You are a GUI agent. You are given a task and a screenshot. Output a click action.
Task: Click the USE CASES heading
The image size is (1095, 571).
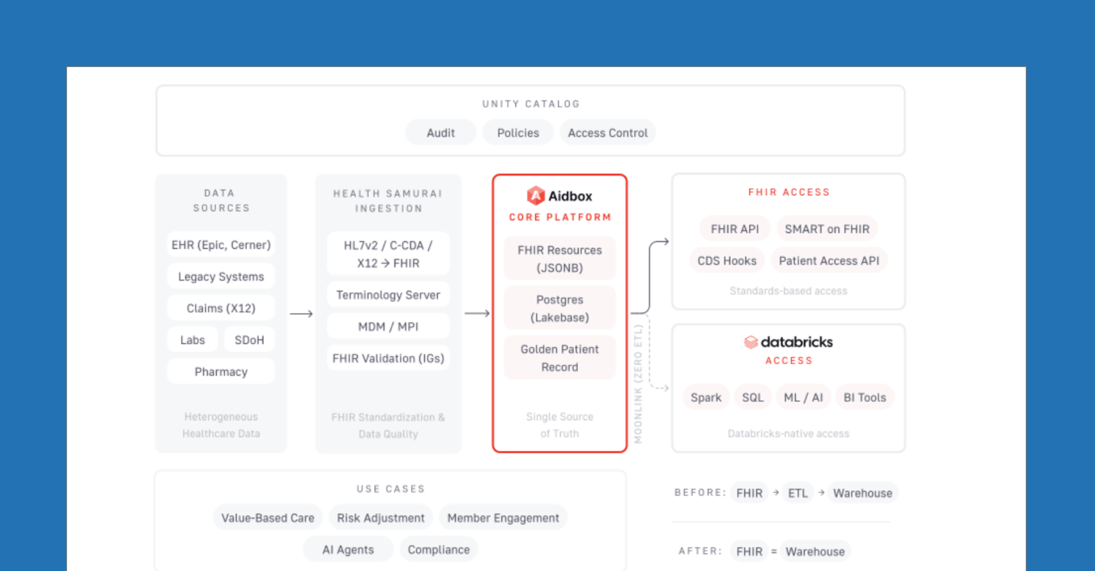coord(391,488)
